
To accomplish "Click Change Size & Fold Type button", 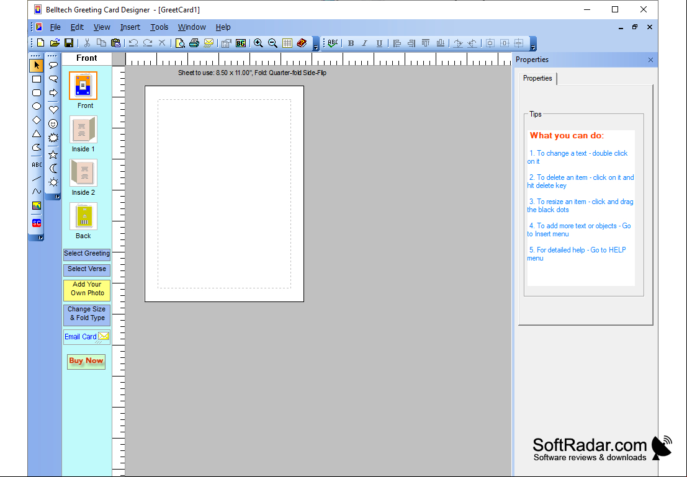I will (87, 314).
